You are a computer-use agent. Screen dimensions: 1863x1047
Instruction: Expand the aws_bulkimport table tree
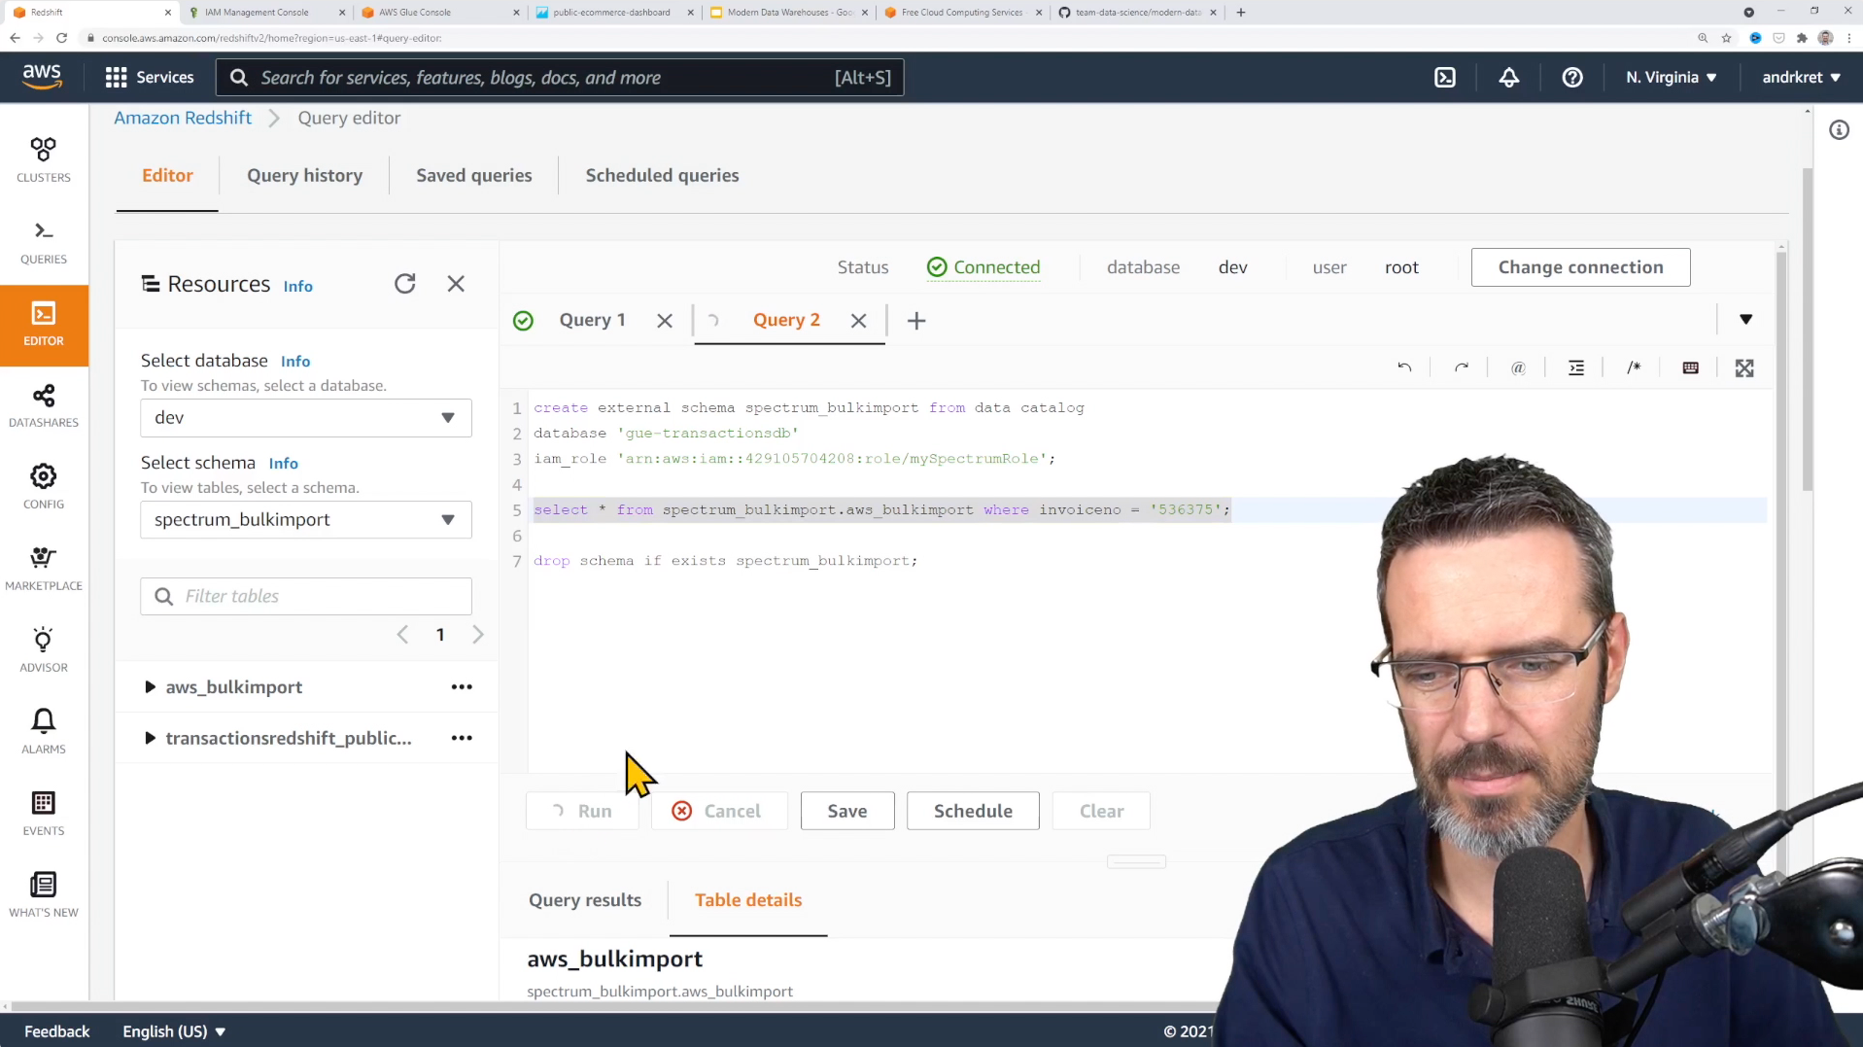[150, 687]
